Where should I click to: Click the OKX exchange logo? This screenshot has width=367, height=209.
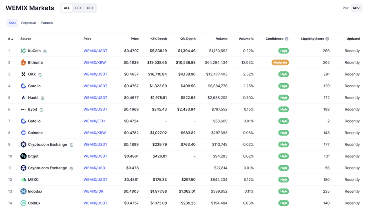point(23,74)
